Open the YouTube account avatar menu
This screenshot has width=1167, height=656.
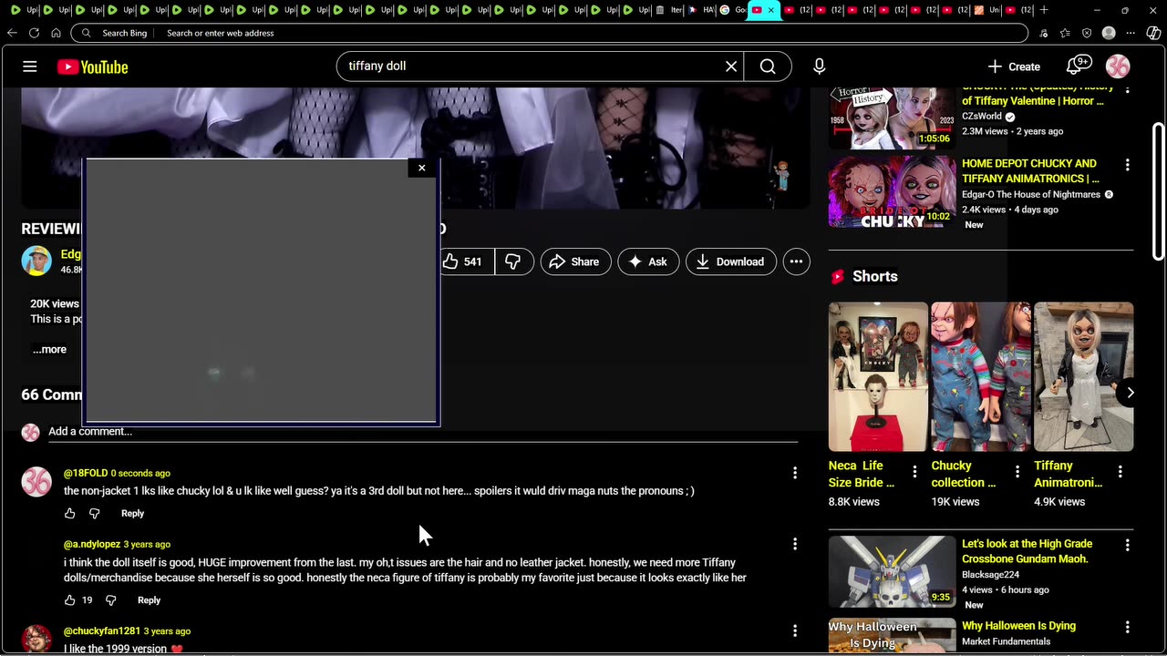[1118, 67]
